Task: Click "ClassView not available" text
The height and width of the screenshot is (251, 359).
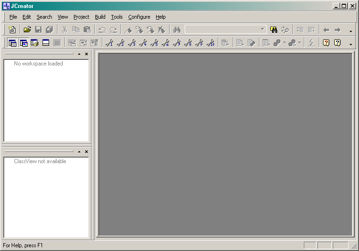Action: click(x=40, y=161)
